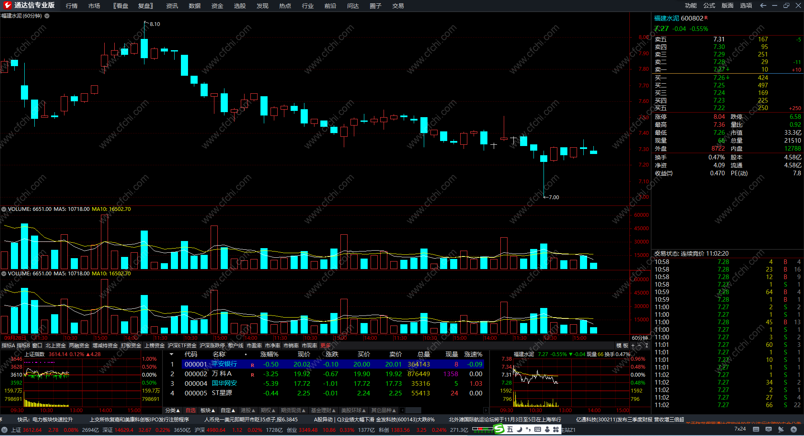Image resolution: width=804 pixels, height=436 pixels.
Task: Click the keyboard icon in status bar right
Action: point(756,429)
